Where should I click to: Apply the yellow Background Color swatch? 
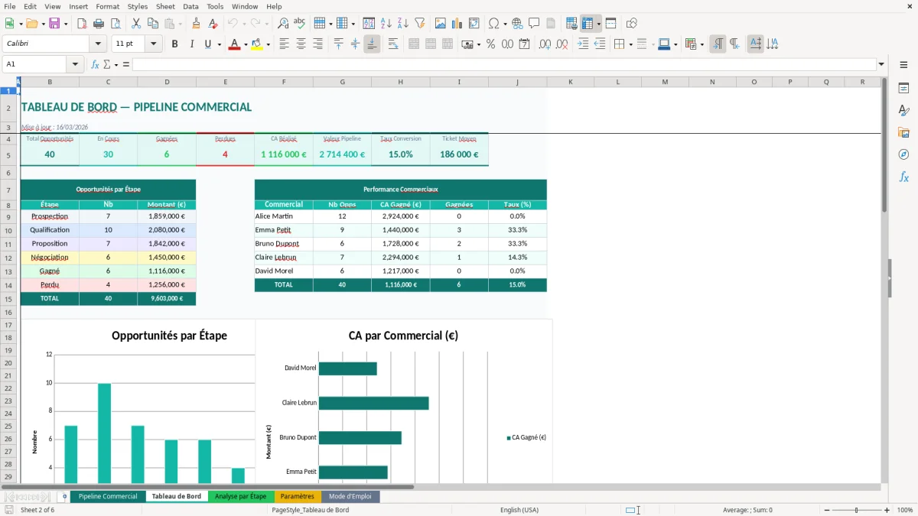(x=257, y=44)
